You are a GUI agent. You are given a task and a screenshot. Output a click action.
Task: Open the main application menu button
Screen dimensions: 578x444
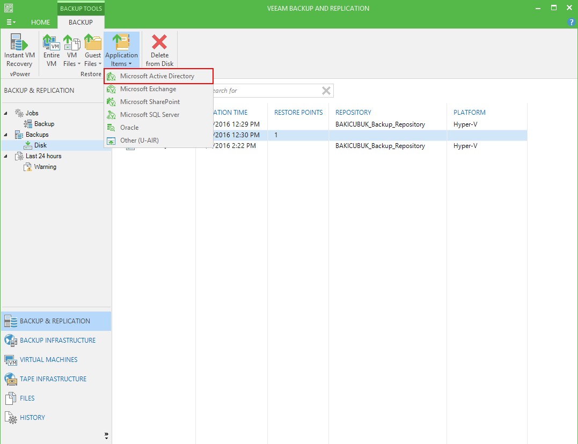(11, 22)
